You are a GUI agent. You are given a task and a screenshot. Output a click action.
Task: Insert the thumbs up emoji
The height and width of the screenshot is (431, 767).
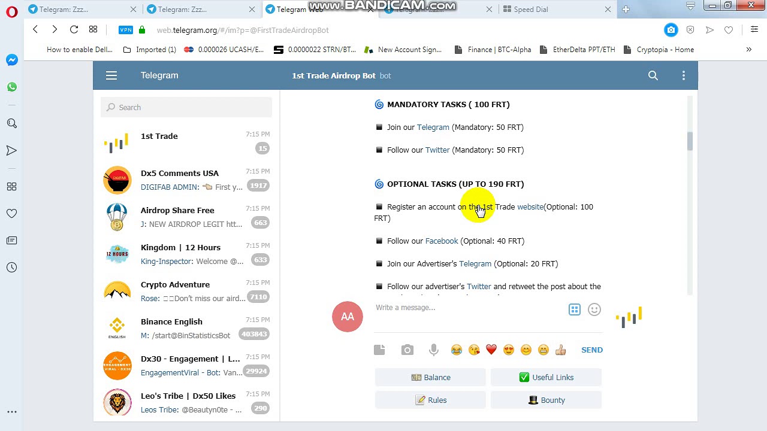coord(561,350)
